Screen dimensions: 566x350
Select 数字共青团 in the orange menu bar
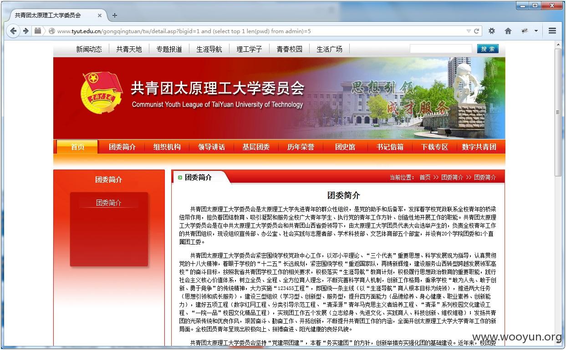coord(479,147)
